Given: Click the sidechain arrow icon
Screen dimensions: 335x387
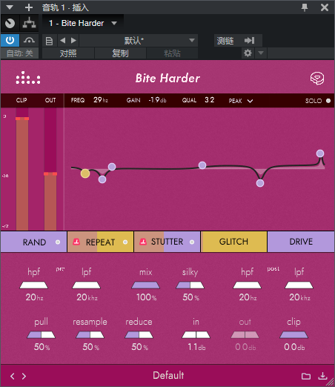Looking at the screenshot, I should tap(250, 40).
